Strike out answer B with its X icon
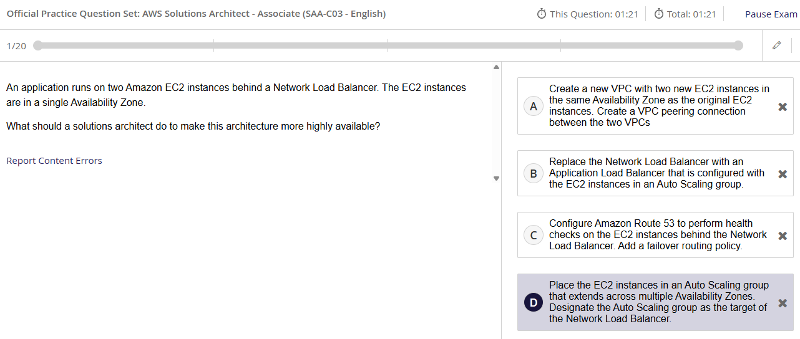This screenshot has height=339, width=800. pyautogui.click(x=783, y=174)
